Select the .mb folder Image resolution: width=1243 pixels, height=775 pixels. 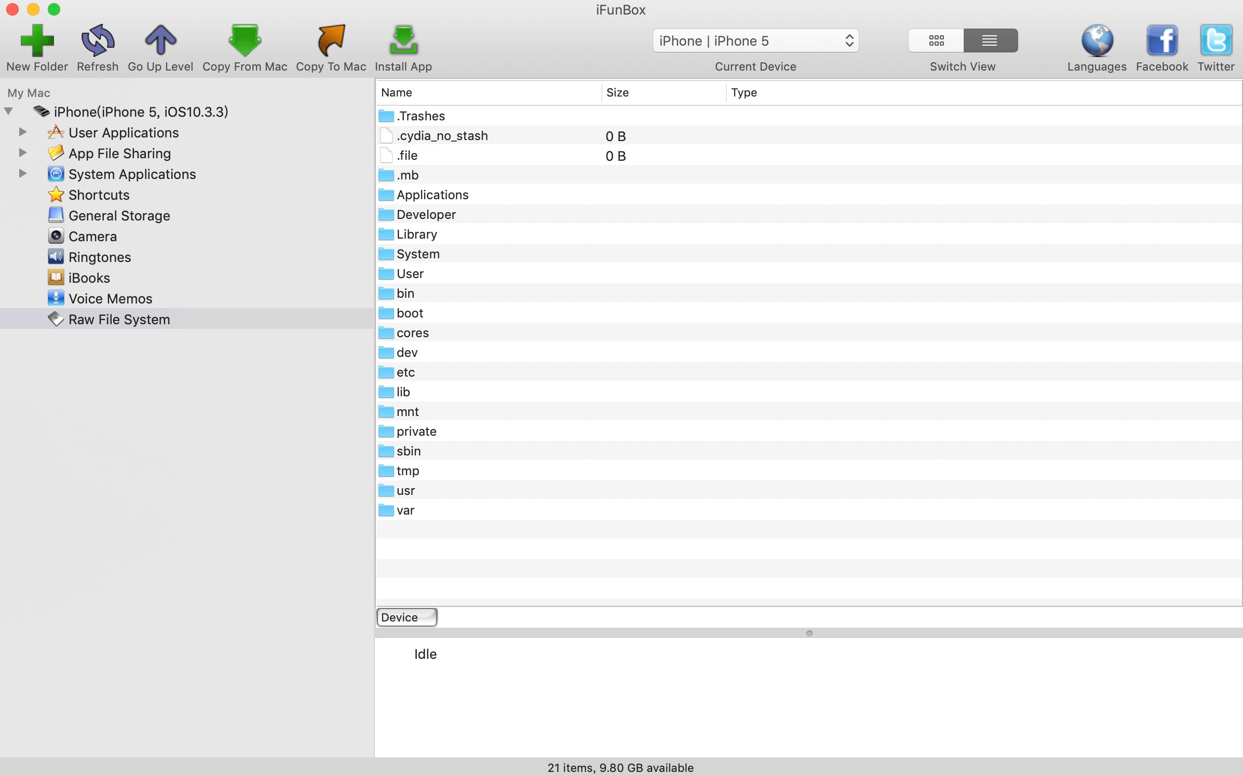(809, 175)
